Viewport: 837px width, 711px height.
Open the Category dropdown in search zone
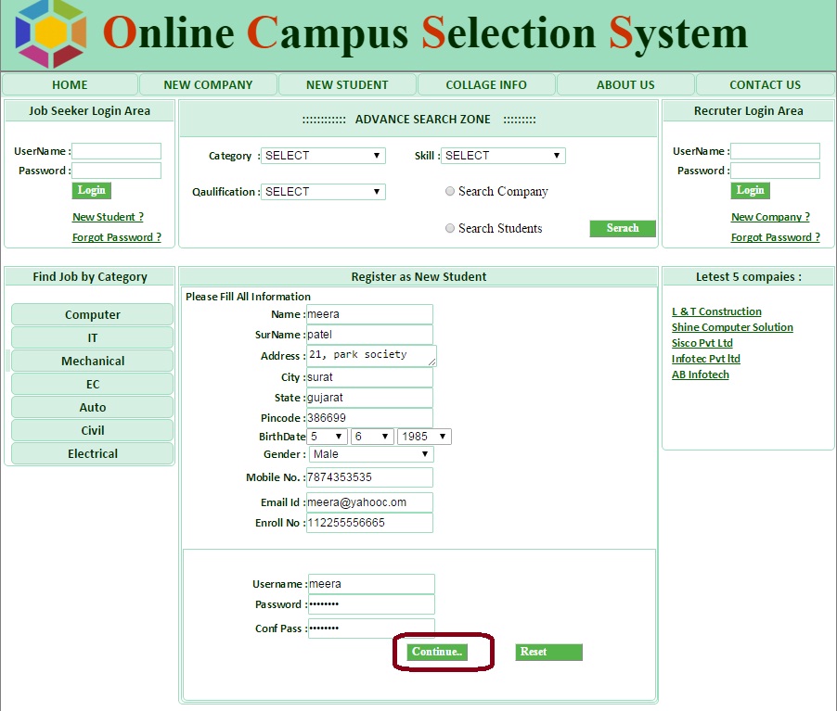tap(323, 156)
